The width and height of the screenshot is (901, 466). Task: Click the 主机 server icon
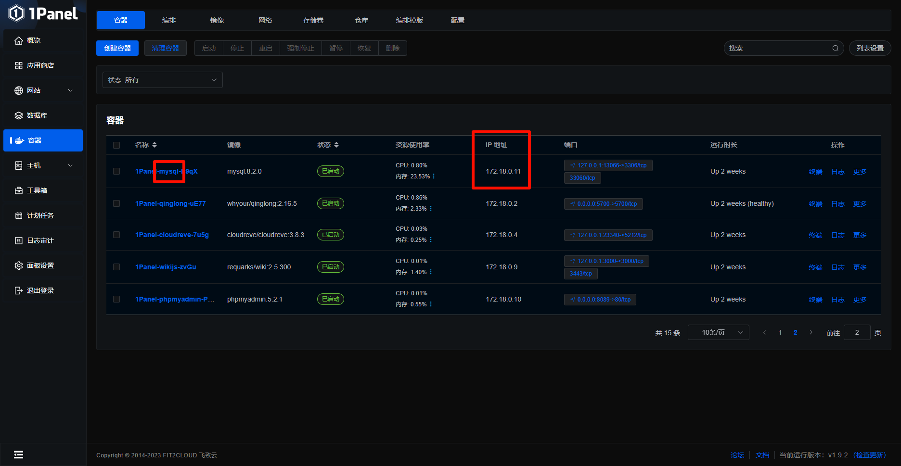point(19,166)
